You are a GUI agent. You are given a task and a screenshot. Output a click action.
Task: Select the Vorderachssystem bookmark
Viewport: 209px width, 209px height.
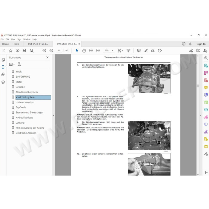point(33,97)
